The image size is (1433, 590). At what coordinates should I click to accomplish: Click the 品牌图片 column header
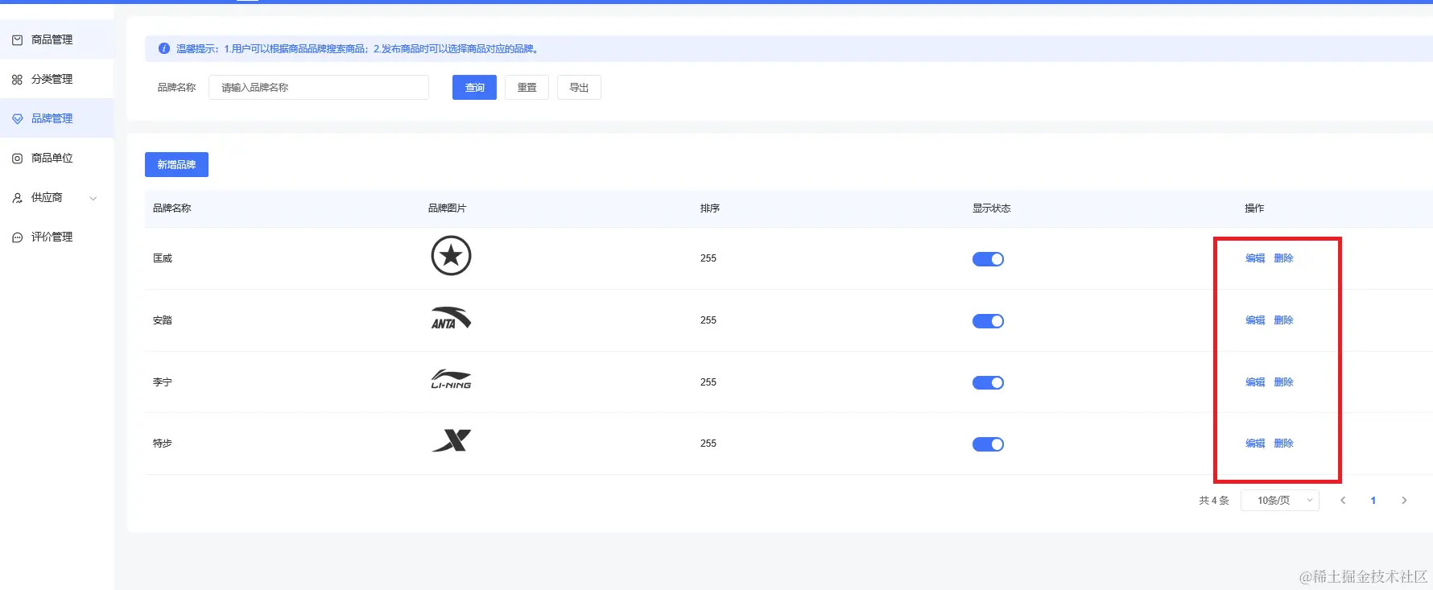pyautogui.click(x=447, y=208)
